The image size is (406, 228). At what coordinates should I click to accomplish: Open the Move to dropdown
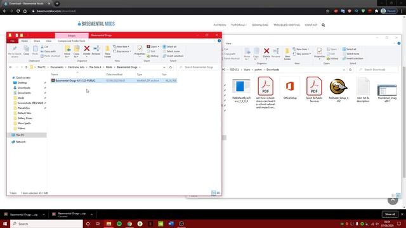click(67, 51)
